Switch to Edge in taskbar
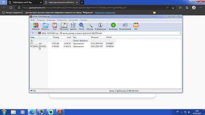 click(32, 112)
